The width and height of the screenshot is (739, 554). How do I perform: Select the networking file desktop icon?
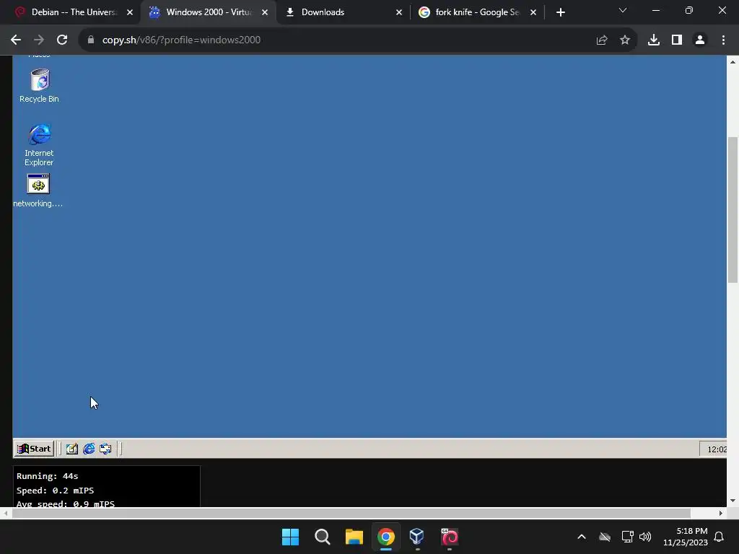pyautogui.click(x=38, y=190)
